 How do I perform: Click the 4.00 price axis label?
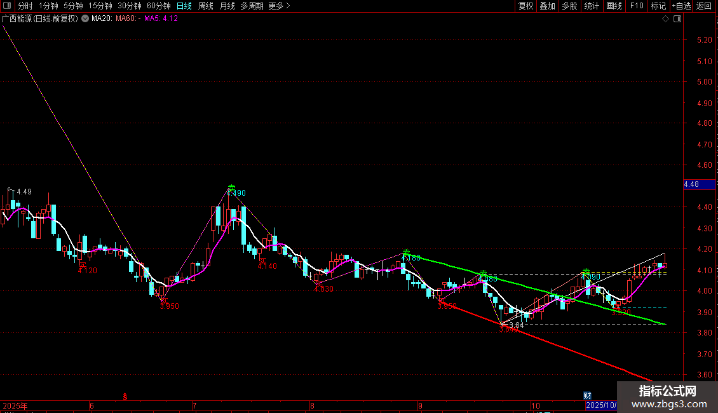coord(704,291)
